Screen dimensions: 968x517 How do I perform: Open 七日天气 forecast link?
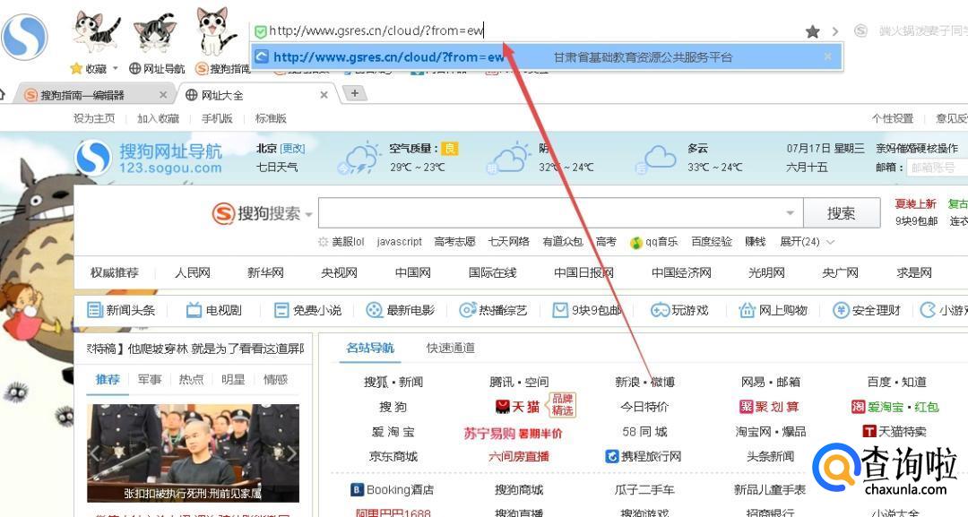pos(277,168)
